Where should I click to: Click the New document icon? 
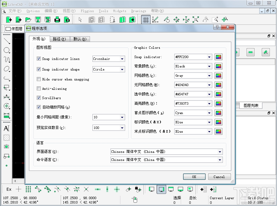coord(9,20)
